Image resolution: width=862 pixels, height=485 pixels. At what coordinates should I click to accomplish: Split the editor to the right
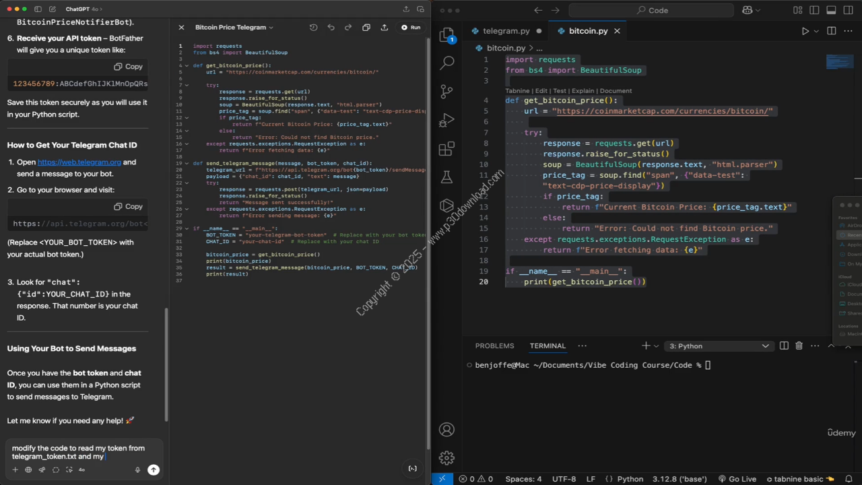point(832,31)
